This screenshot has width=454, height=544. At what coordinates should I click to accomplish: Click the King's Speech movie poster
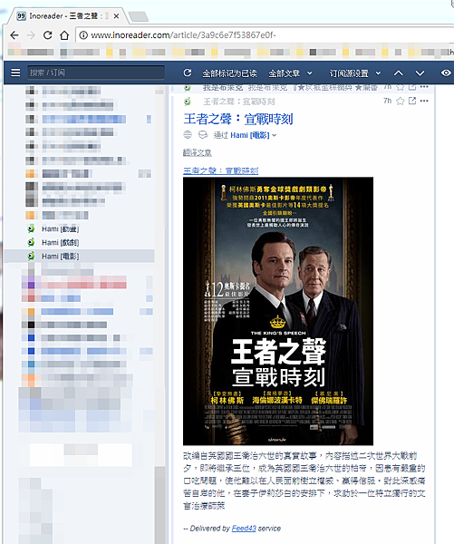tap(278, 311)
